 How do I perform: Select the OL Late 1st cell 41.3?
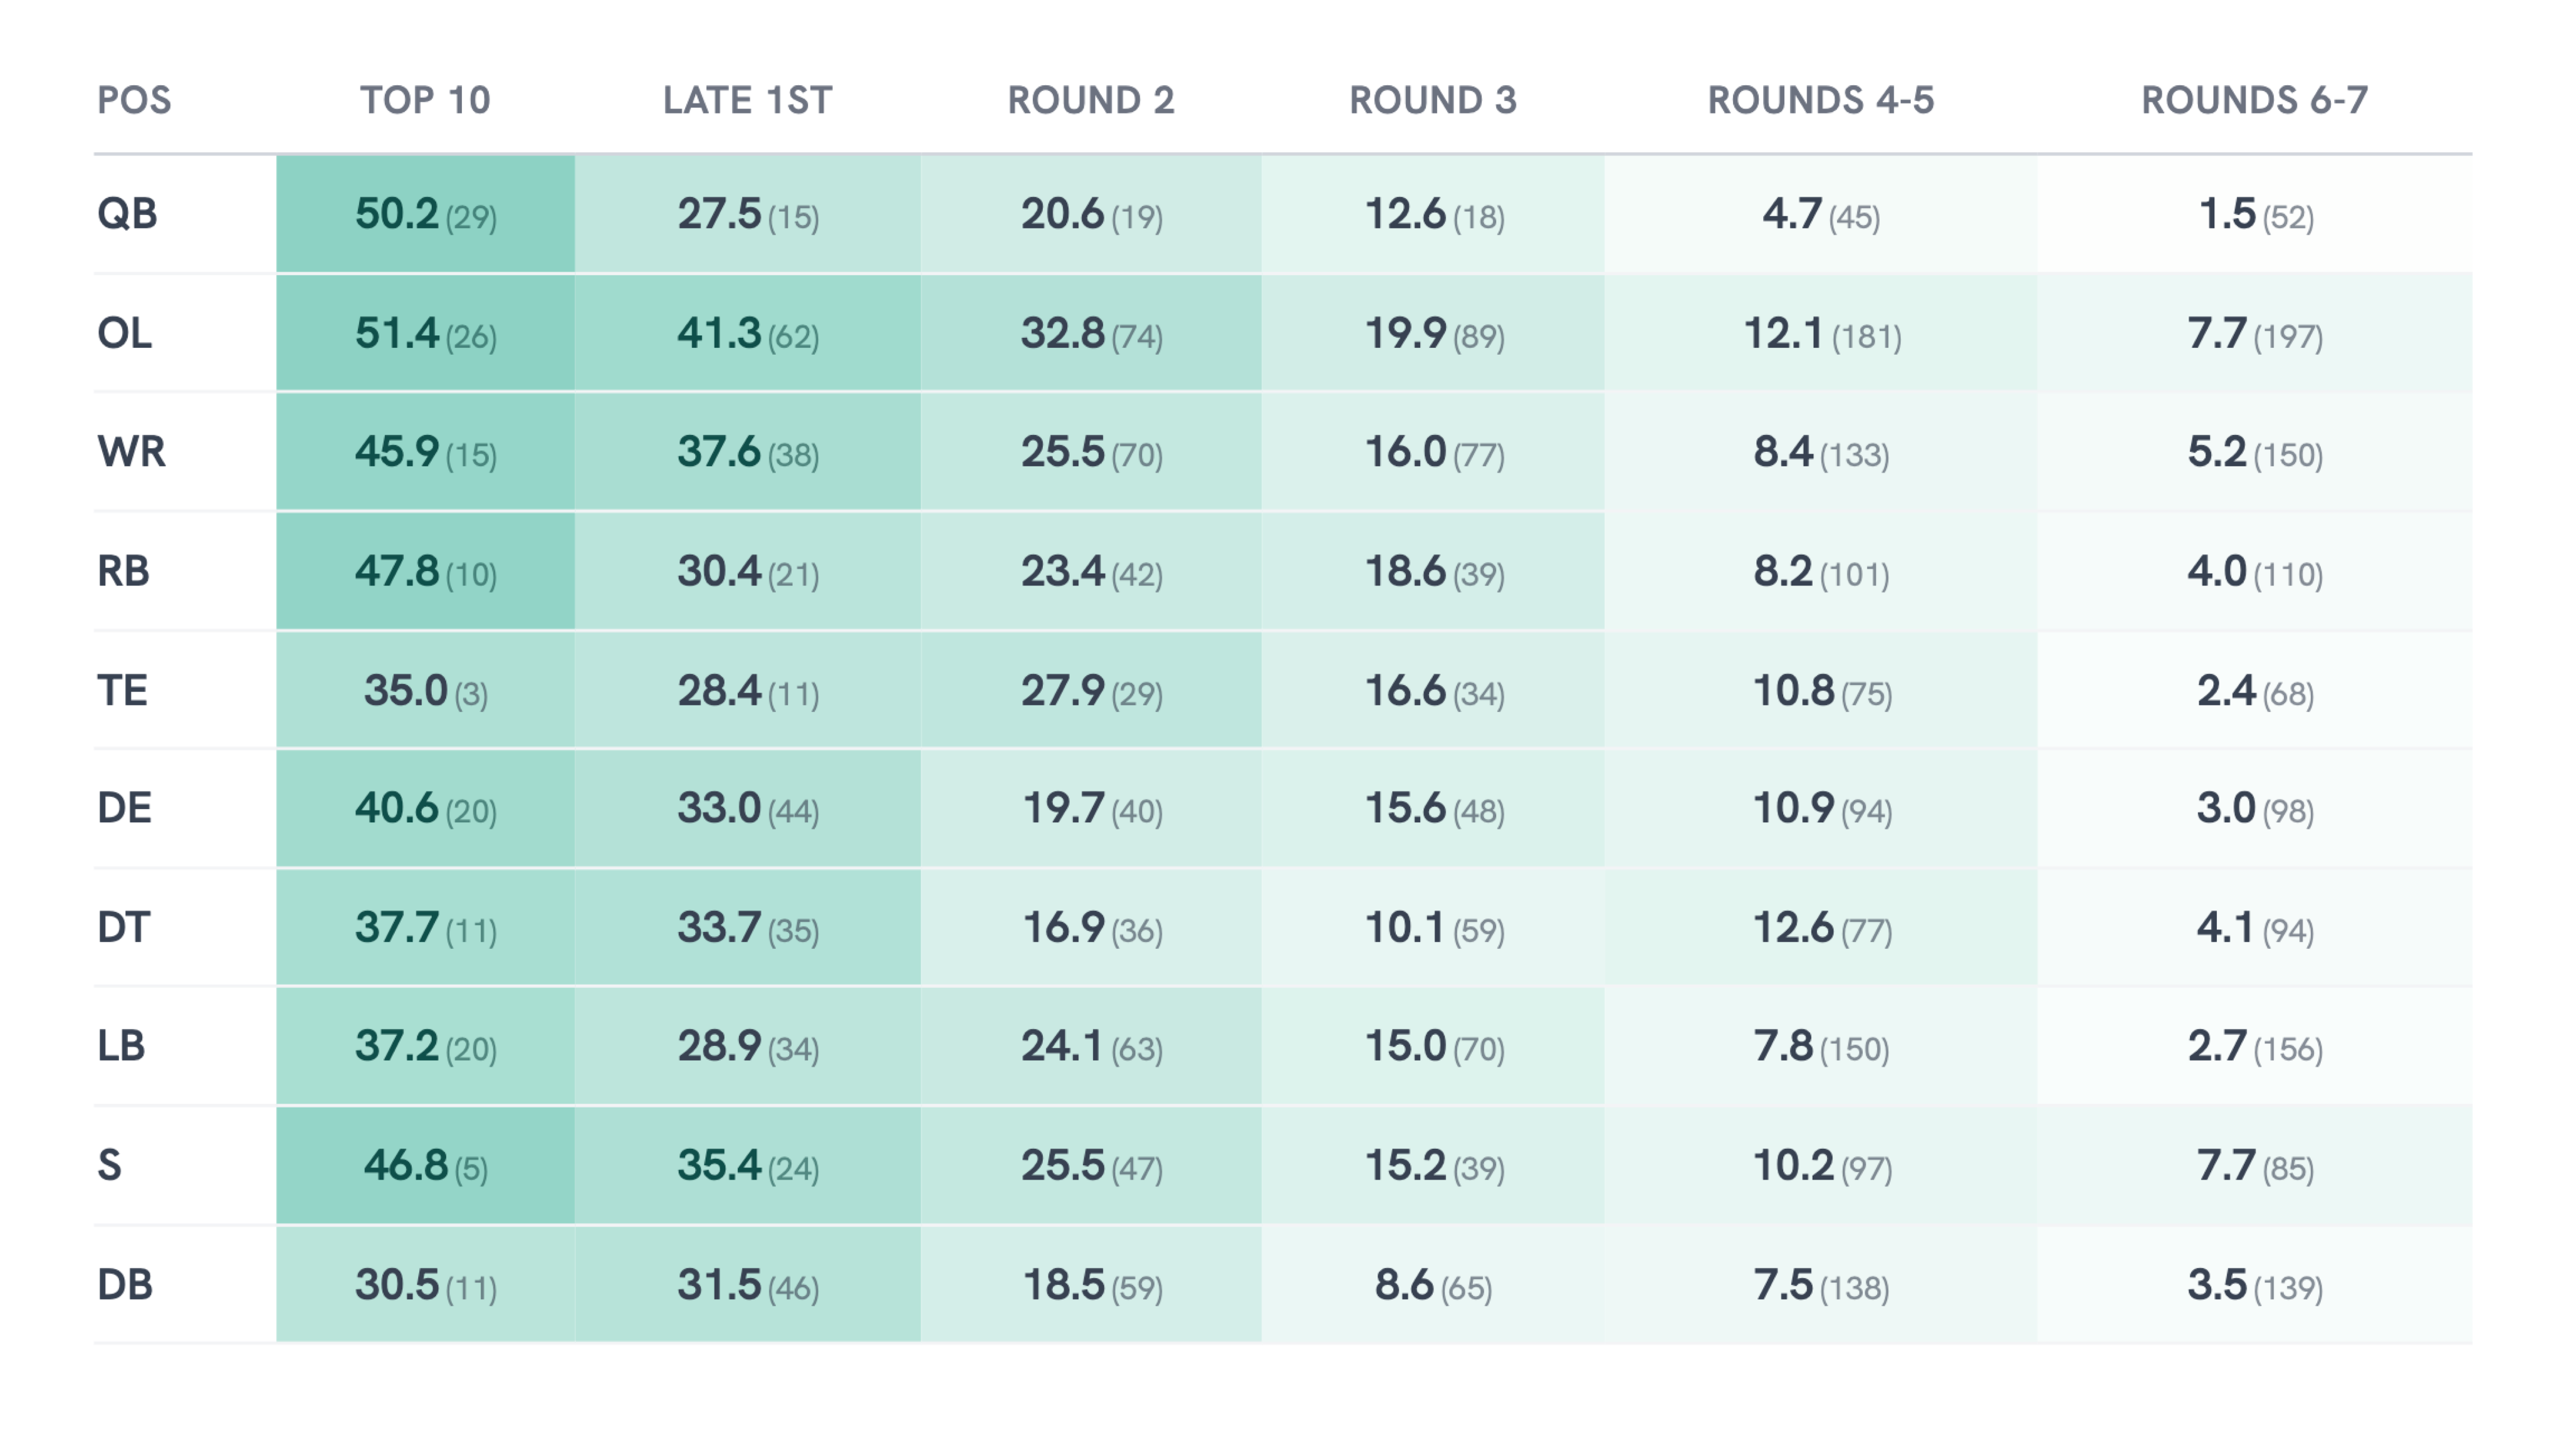tap(747, 333)
